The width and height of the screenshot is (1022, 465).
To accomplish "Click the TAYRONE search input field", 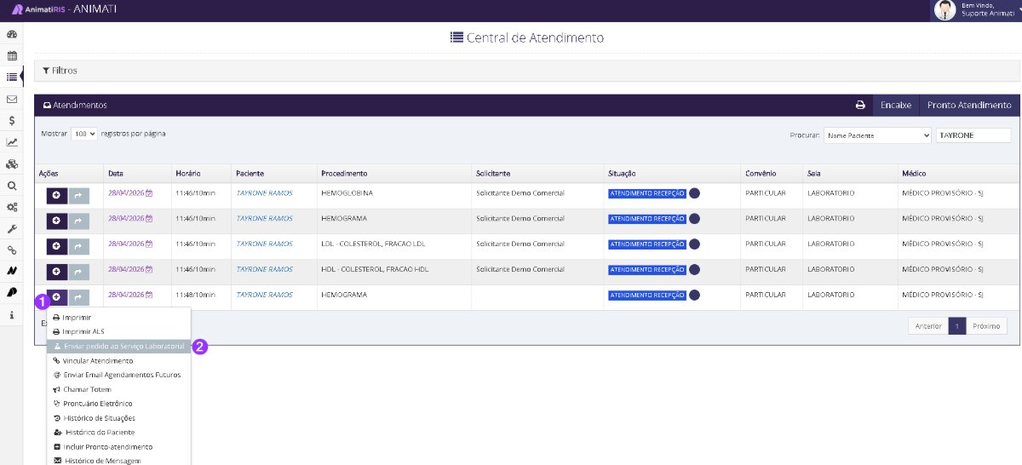I will [x=973, y=135].
